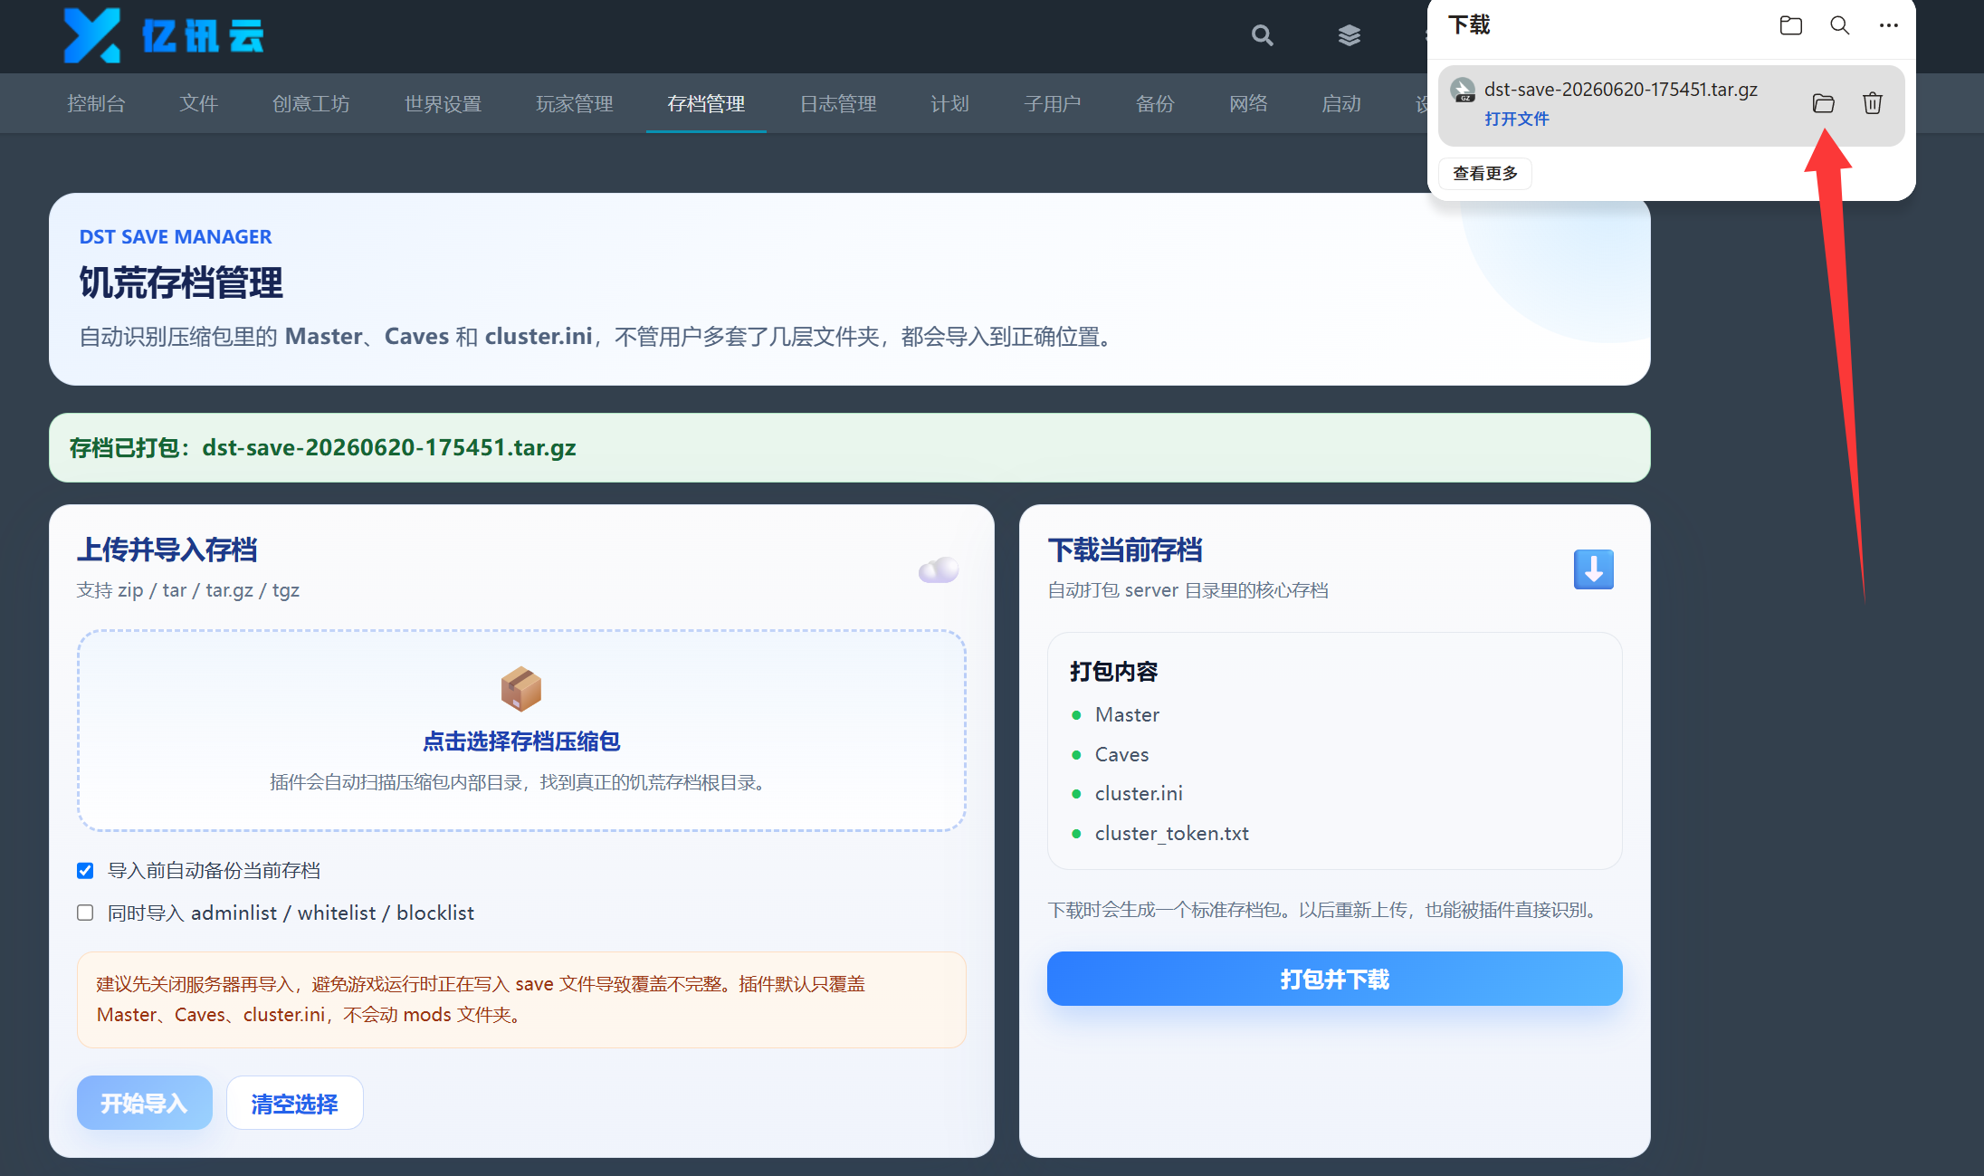1984x1176 pixels.
Task: Open the 日志管理 tab
Action: [838, 104]
